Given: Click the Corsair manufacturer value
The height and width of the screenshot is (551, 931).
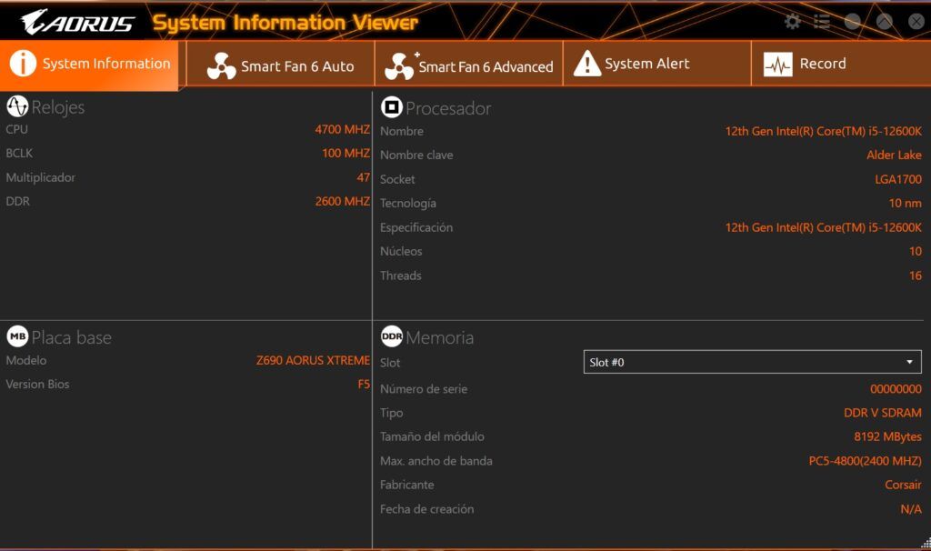Looking at the screenshot, I should click(903, 485).
